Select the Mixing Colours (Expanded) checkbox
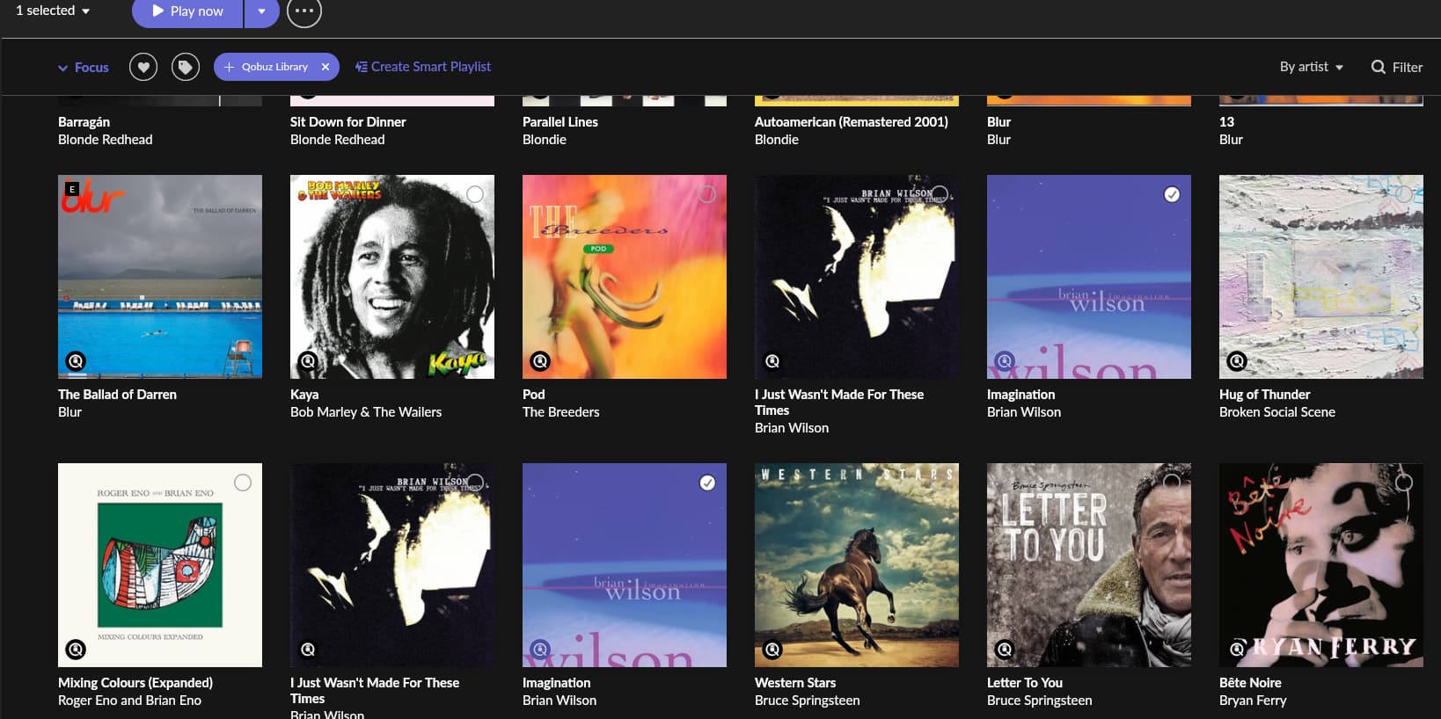This screenshot has width=1441, height=719. coord(243,483)
